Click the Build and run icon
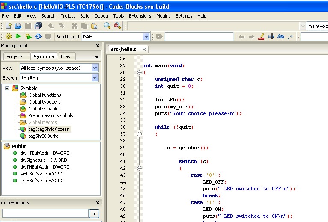The height and width of the screenshot is (222, 328). pos(28,37)
